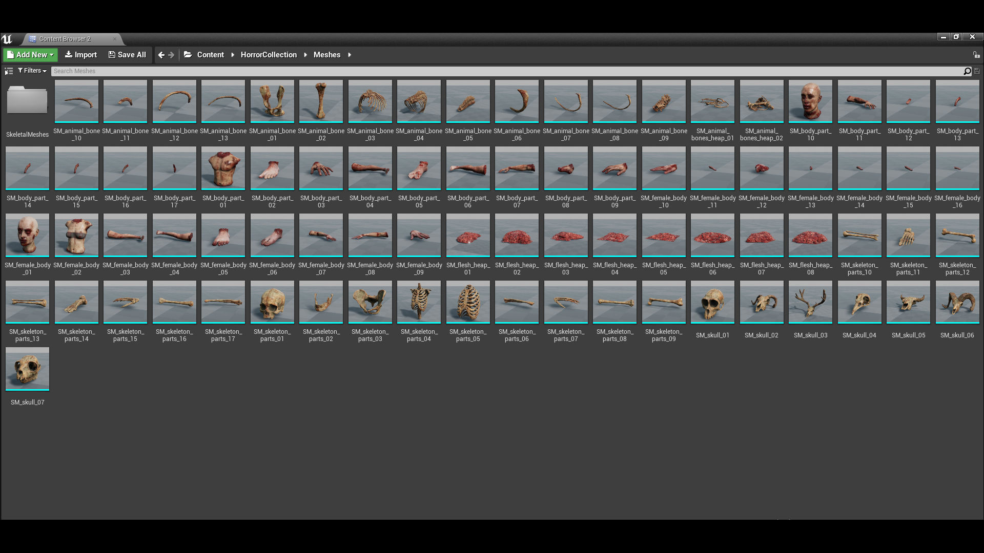
Task: Expand the arrow after HorrorCollection breadcrumb
Action: 305,55
